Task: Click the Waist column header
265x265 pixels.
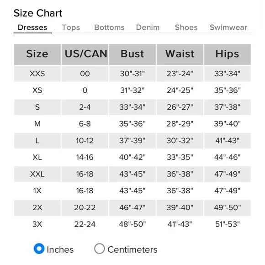Action: point(180,54)
